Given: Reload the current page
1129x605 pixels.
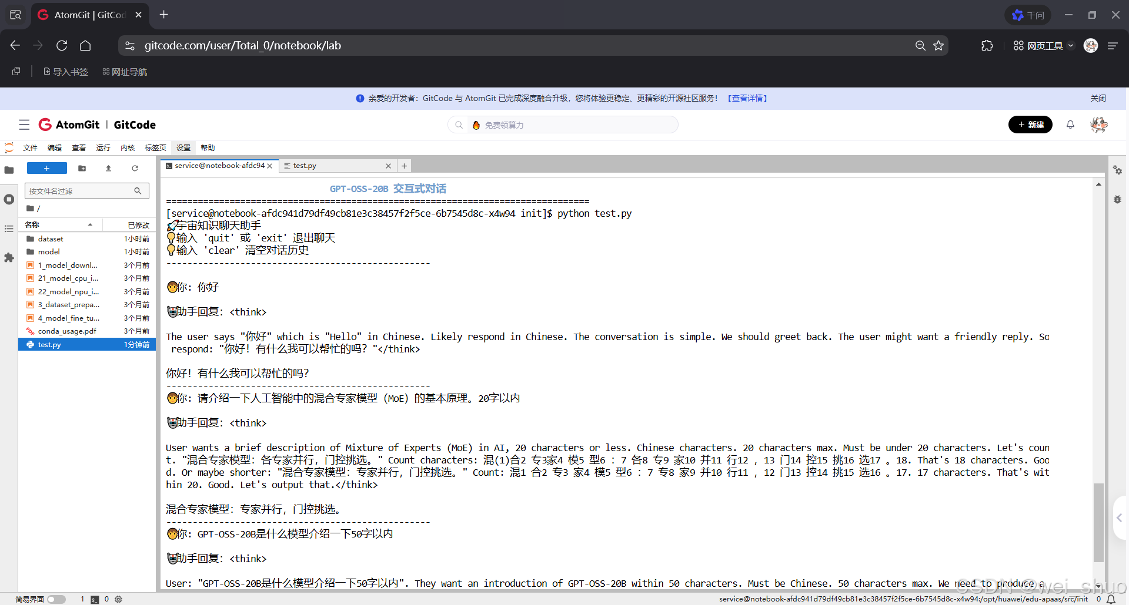Looking at the screenshot, I should pyautogui.click(x=62, y=46).
